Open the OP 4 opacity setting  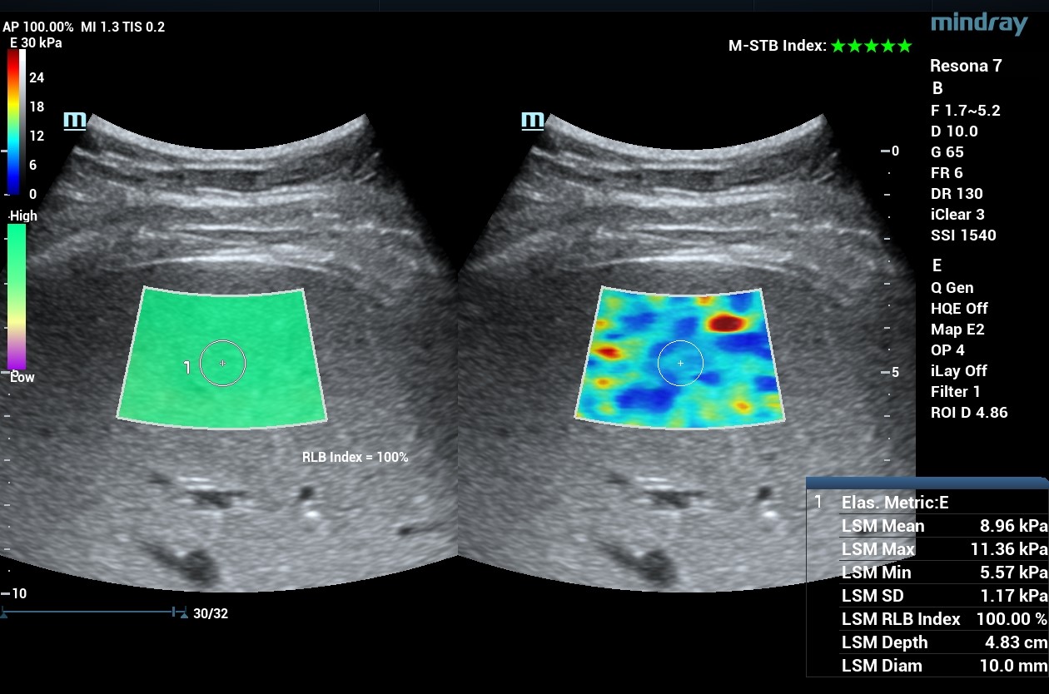tap(947, 350)
